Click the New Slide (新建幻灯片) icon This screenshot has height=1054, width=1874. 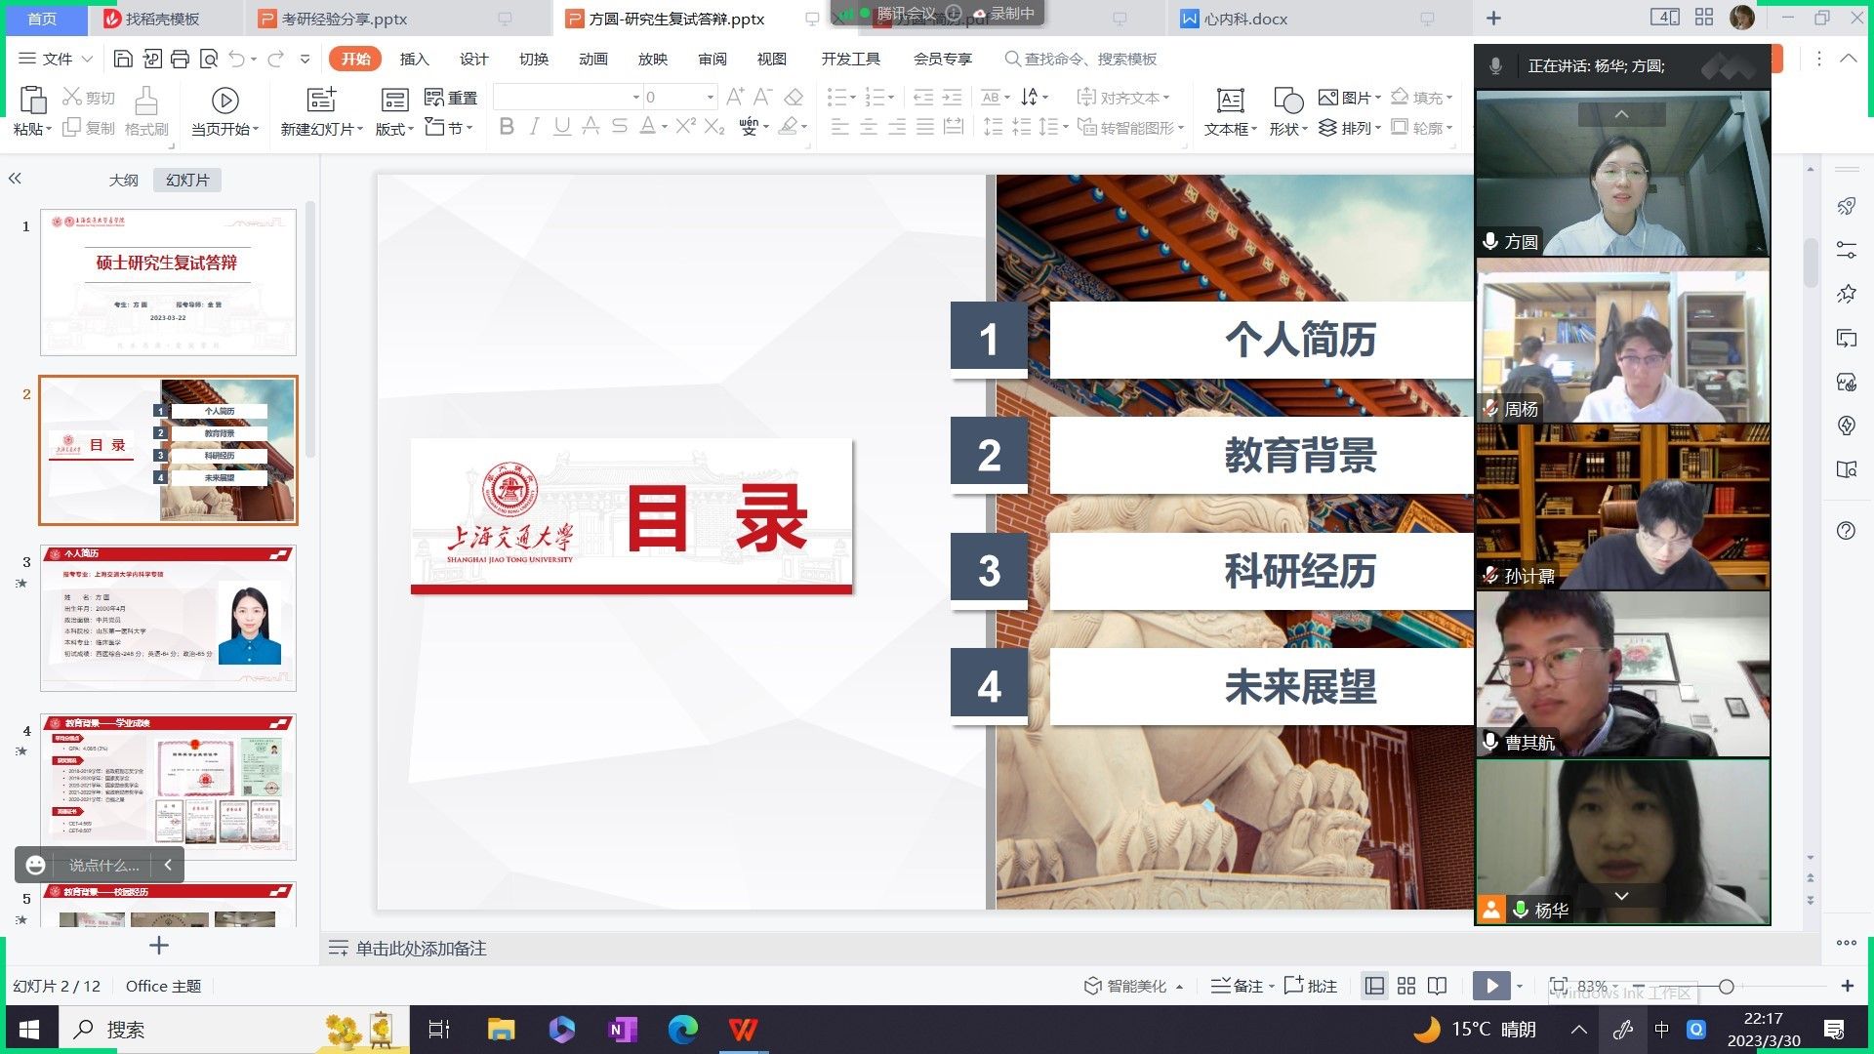[x=321, y=101]
